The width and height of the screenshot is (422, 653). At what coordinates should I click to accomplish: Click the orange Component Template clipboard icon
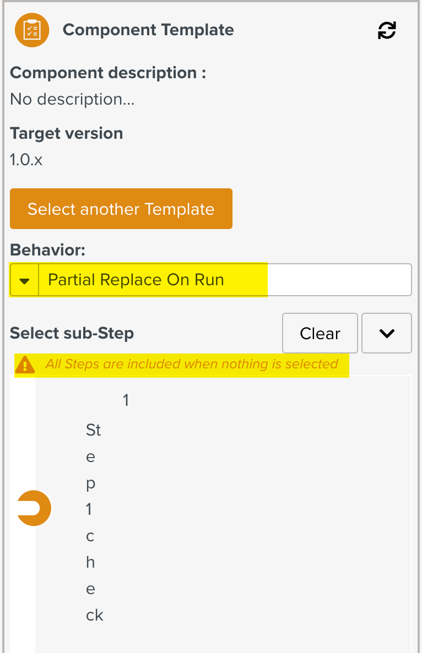click(32, 30)
